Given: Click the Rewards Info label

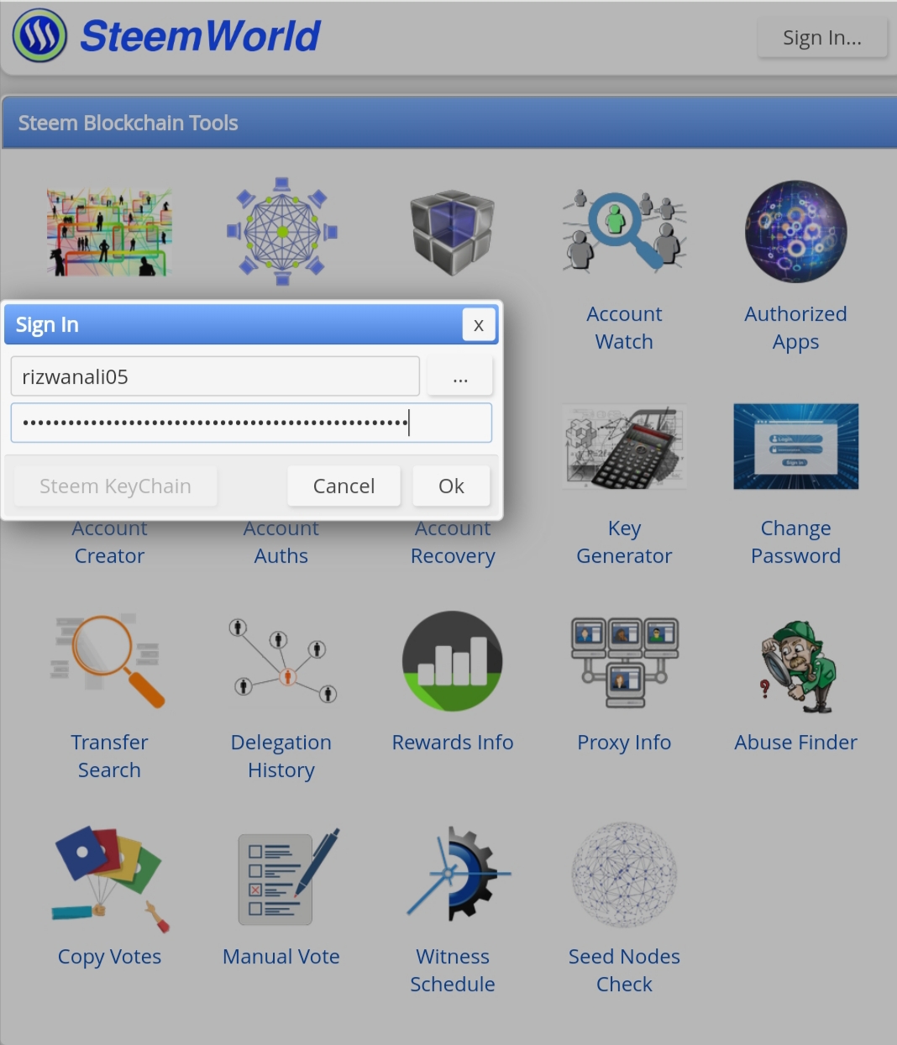Looking at the screenshot, I should 453,743.
